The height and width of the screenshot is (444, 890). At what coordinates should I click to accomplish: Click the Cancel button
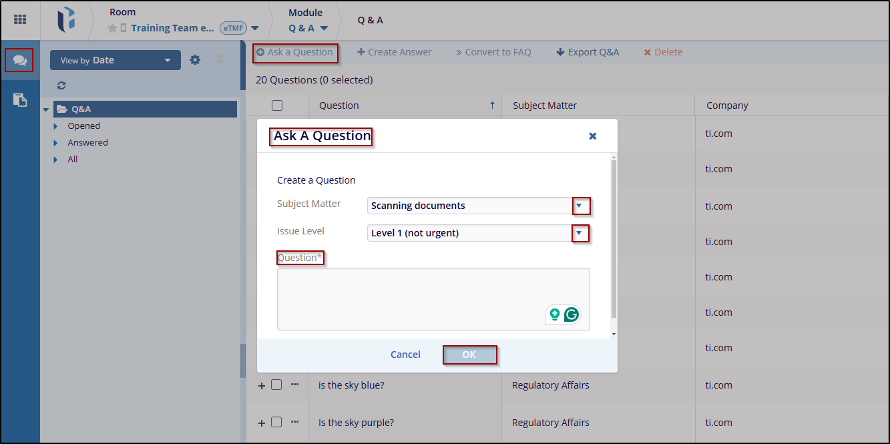coord(405,355)
